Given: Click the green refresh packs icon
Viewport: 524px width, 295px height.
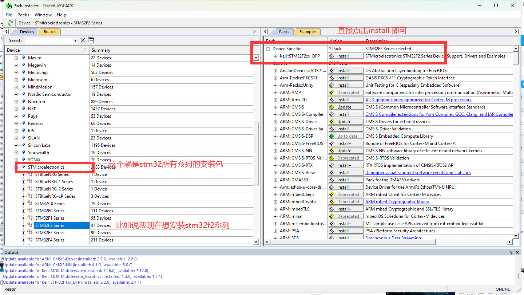Looking at the screenshot, I should click(10, 23).
